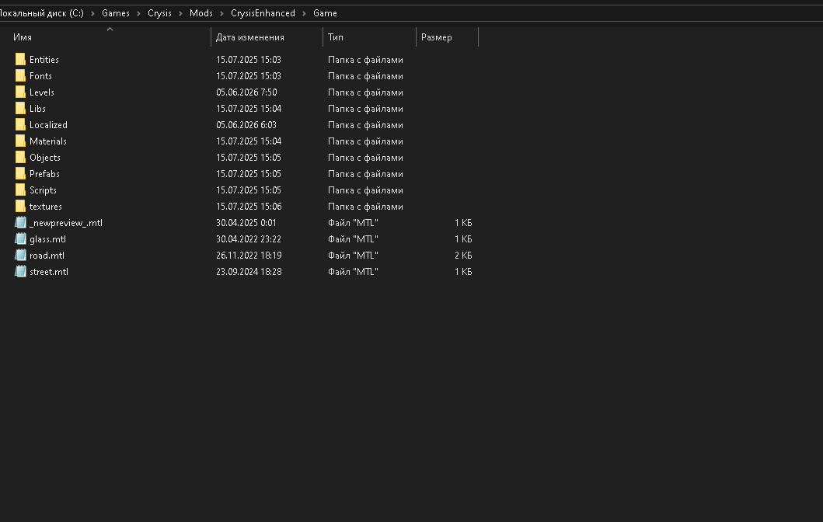Click the _newpreview_.mtl file icon
The height and width of the screenshot is (522, 823).
pos(20,222)
